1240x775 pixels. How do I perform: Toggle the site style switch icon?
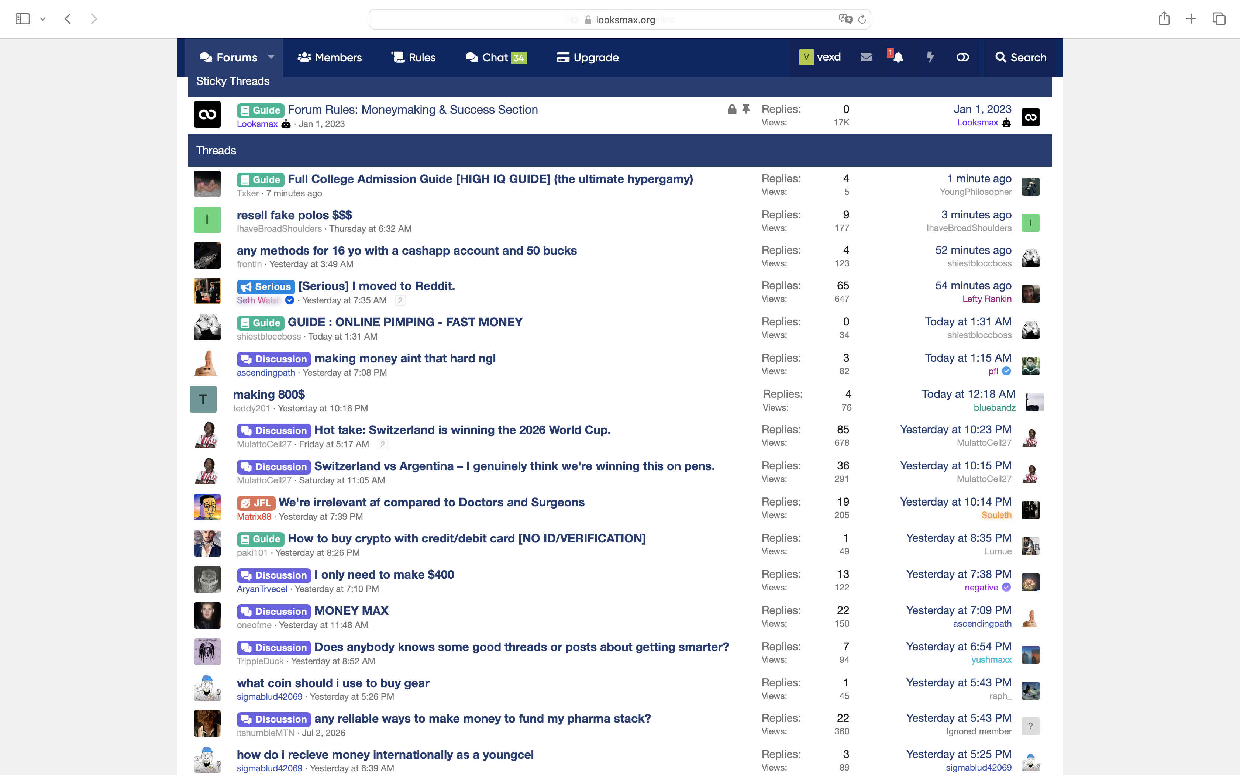click(x=962, y=58)
